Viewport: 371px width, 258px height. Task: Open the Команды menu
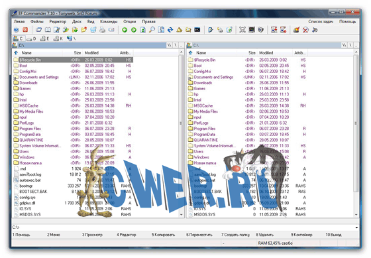[109, 21]
